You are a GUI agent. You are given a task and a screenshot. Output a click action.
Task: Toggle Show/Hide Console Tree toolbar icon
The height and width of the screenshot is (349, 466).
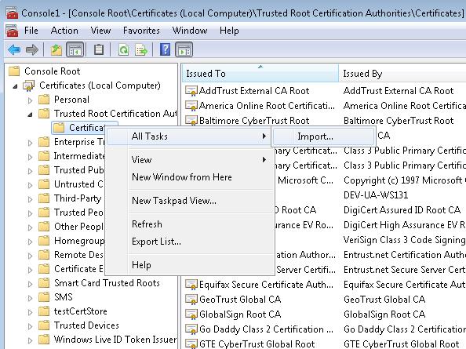coord(75,49)
